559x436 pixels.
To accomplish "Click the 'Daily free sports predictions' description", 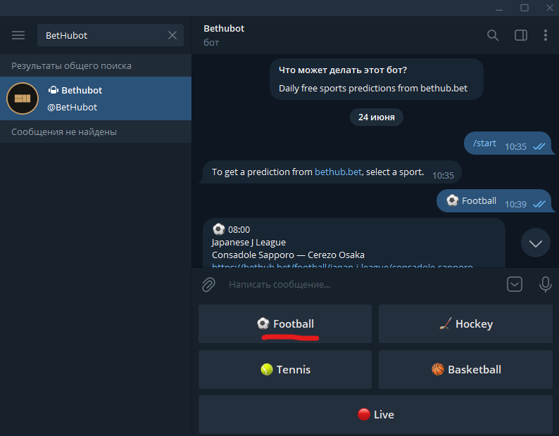I will (373, 89).
